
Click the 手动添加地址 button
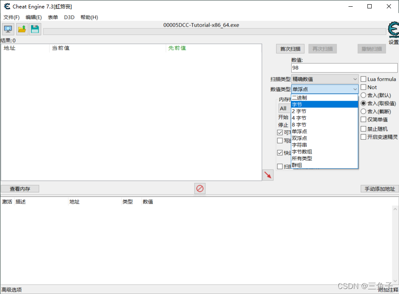[x=380, y=189]
